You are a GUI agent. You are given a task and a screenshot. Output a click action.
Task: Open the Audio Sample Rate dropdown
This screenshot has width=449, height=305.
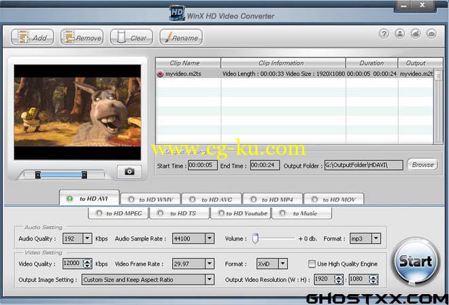pyautogui.click(x=210, y=238)
